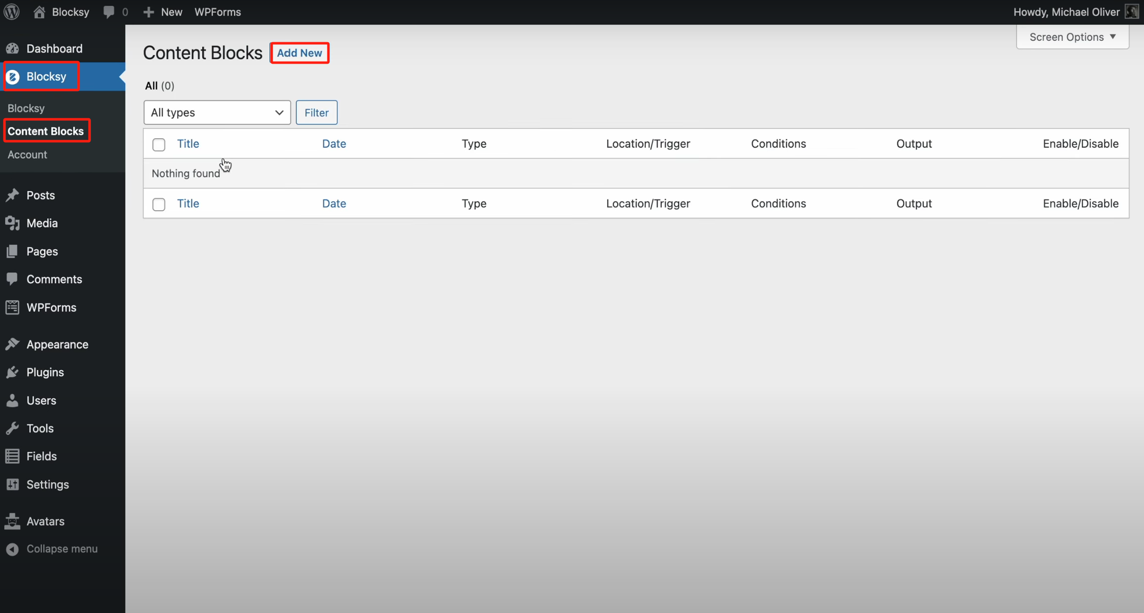Open the New content menu in admin bar
This screenshot has height=613, width=1144.
tap(163, 11)
